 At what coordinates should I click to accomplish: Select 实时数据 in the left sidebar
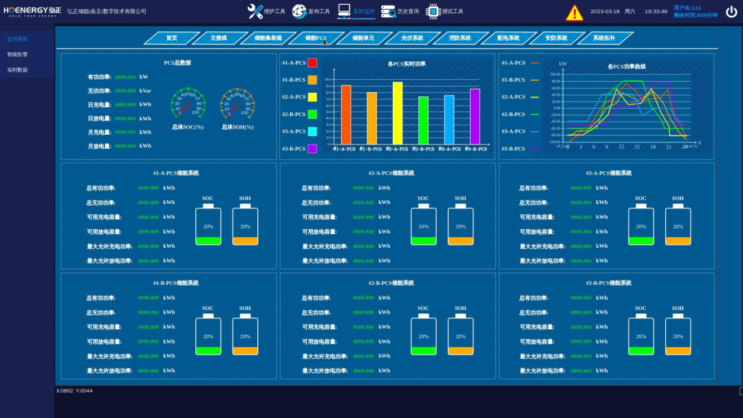click(18, 69)
